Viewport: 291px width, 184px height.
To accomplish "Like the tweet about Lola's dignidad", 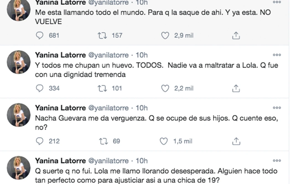I will tap(165, 88).
